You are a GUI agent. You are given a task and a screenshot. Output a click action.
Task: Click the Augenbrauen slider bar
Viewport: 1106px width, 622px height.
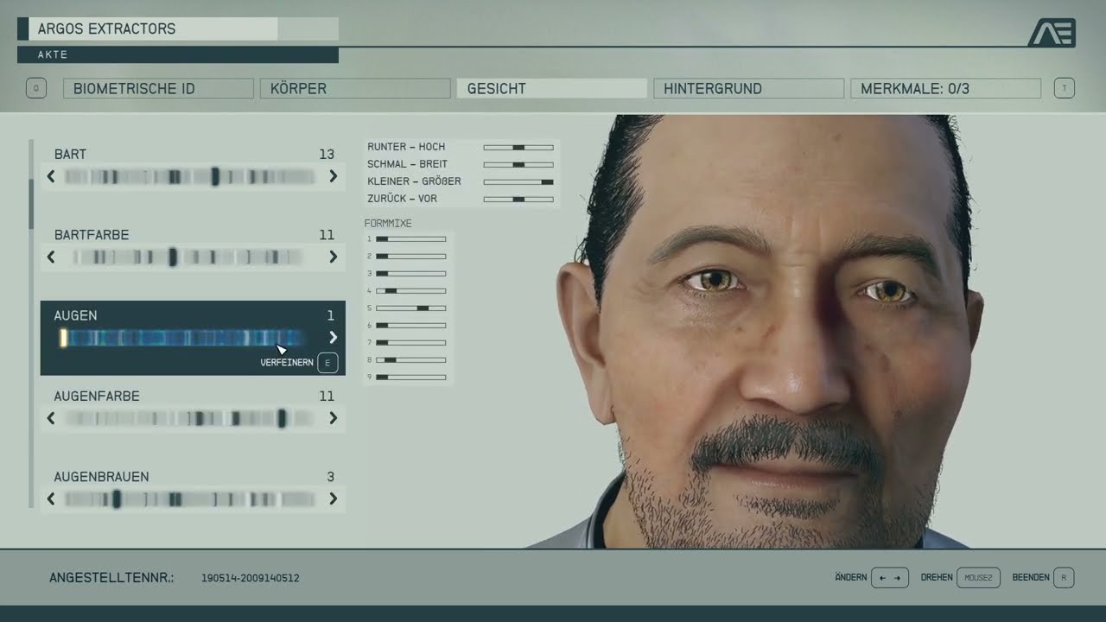191,498
